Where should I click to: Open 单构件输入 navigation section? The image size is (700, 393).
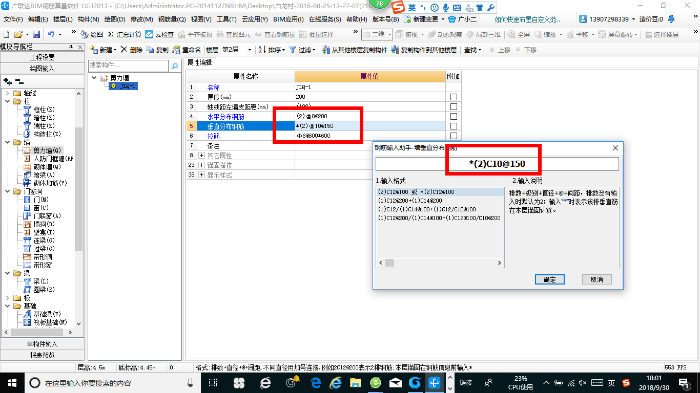click(x=42, y=344)
